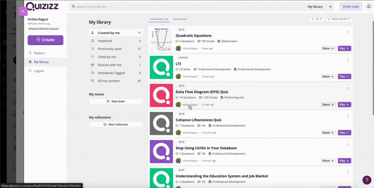Select Liked by me filter

pyautogui.click(x=116, y=57)
